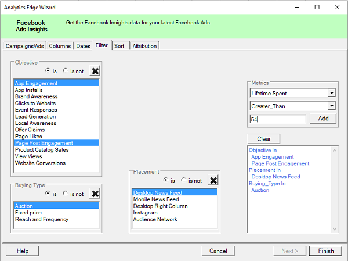
Task: Select Brand Awareness in Objective list
Action: pos(57,96)
